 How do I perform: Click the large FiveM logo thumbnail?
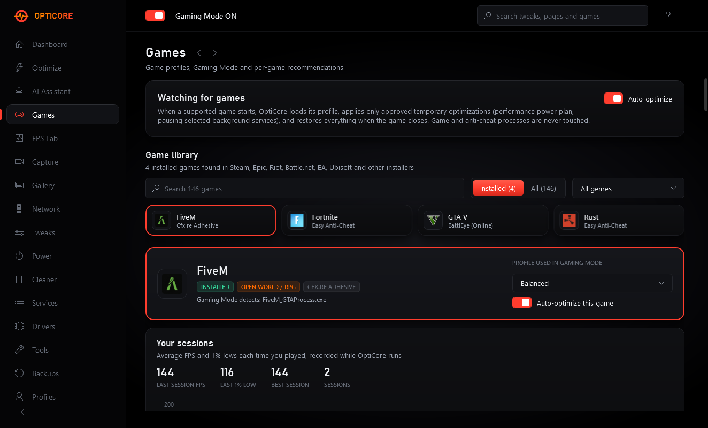click(172, 284)
